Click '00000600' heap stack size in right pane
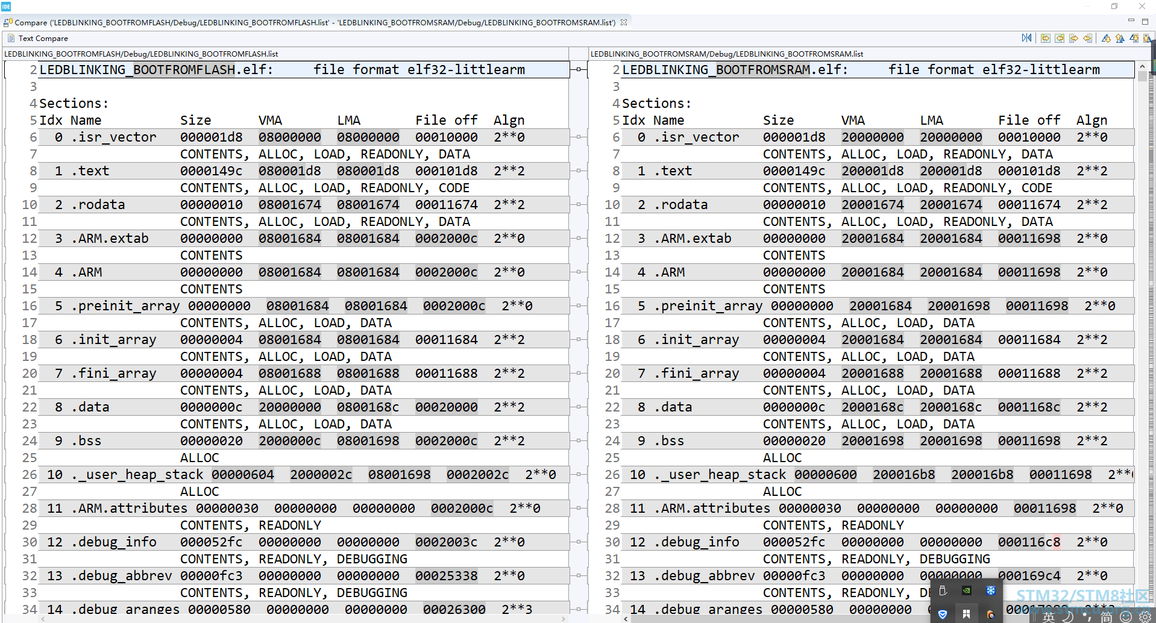This screenshot has width=1156, height=623. (x=826, y=475)
